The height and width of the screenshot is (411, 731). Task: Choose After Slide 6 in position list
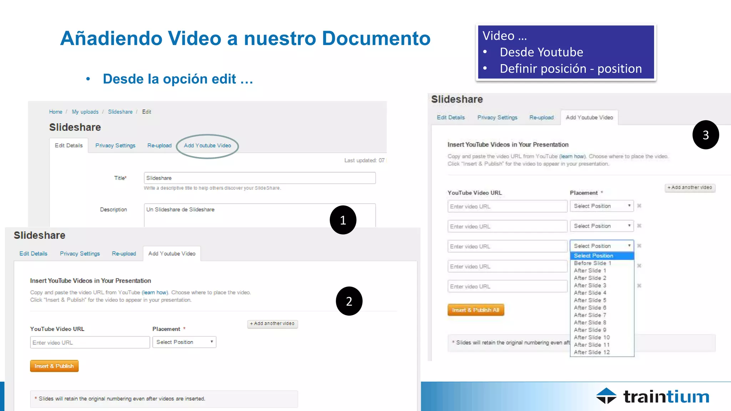602,308
